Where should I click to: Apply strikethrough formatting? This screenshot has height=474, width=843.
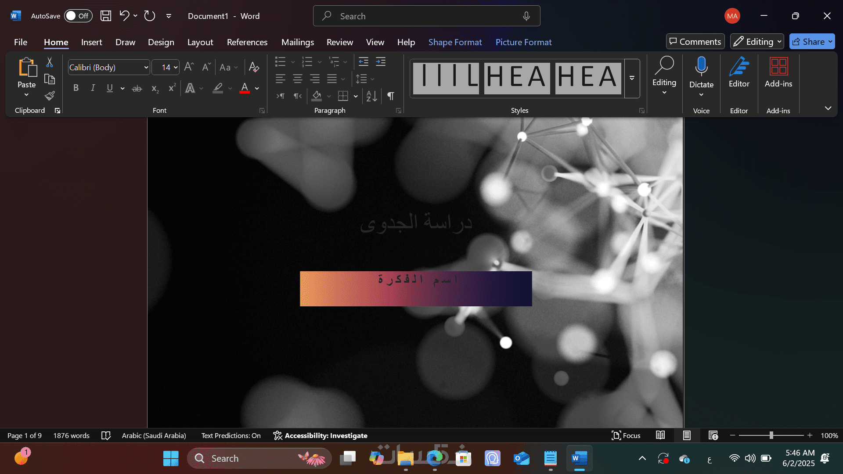click(137, 88)
